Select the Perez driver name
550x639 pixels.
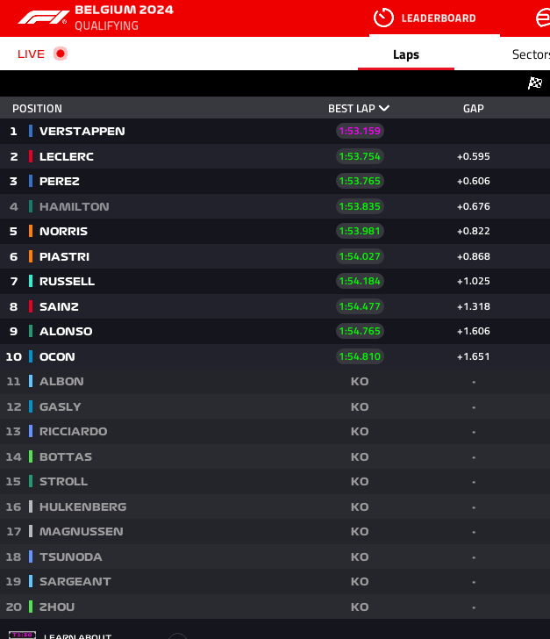pos(60,182)
